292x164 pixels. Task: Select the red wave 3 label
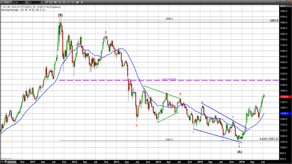pos(136,126)
